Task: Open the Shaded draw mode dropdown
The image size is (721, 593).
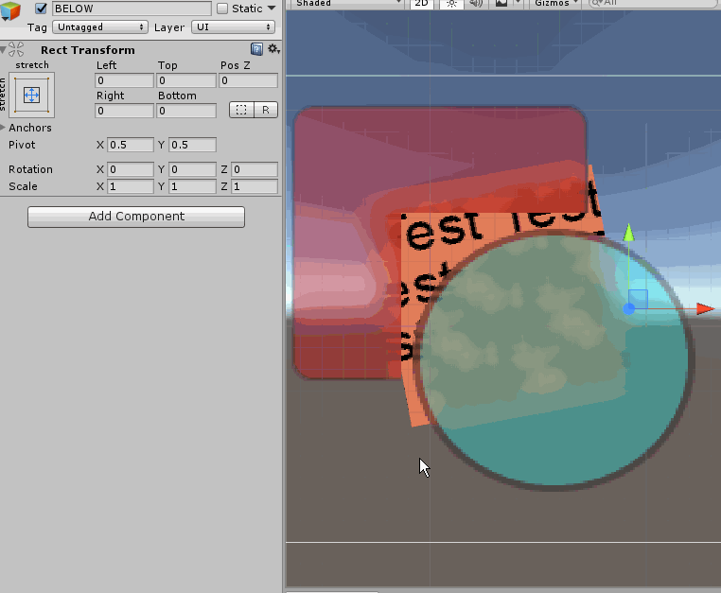Action: point(346,3)
